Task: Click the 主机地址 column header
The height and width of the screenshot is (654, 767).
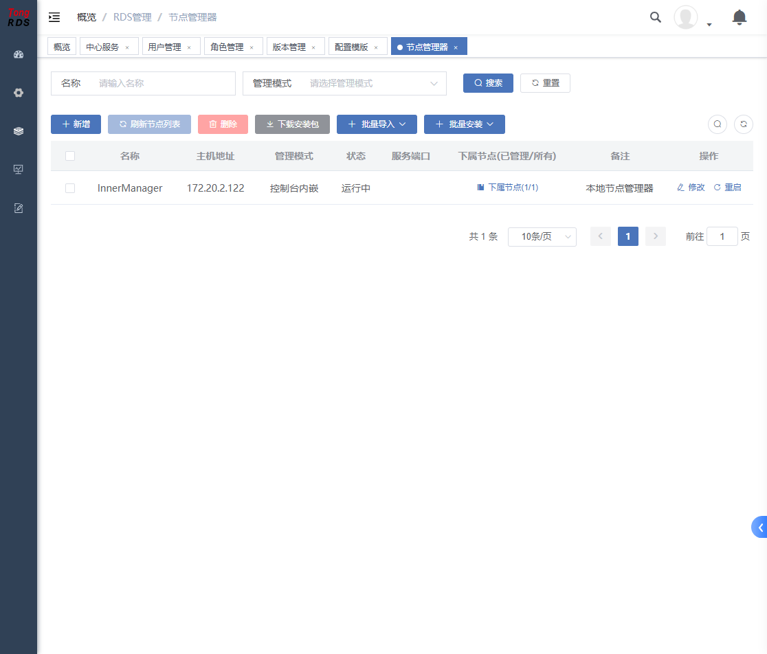Action: [216, 156]
